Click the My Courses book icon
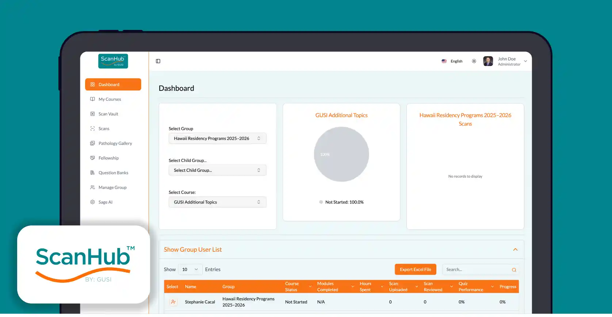Image resolution: width=612 pixels, height=317 pixels. click(x=92, y=99)
